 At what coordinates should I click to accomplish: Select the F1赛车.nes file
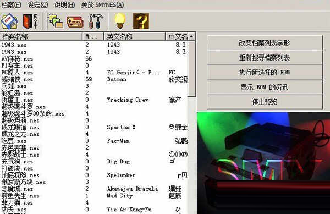(17, 65)
